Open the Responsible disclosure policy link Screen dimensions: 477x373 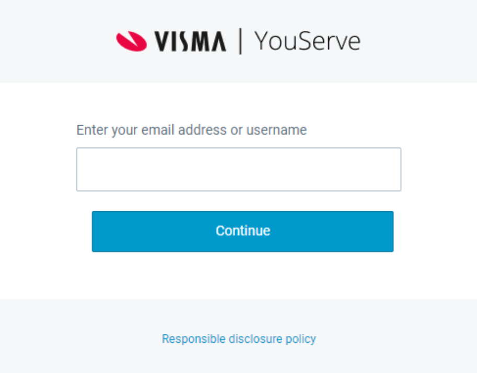pyautogui.click(x=239, y=339)
